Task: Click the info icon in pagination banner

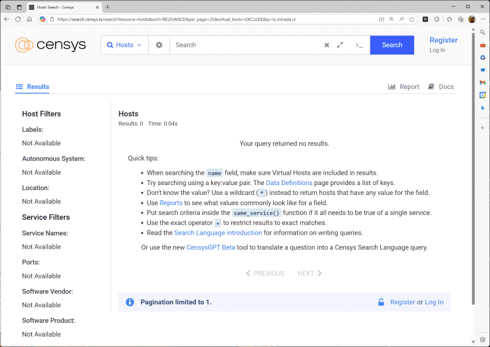Action: pyautogui.click(x=130, y=302)
